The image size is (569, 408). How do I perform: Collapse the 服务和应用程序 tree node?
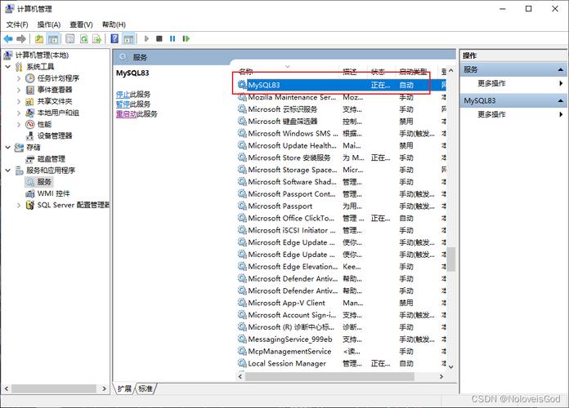[x=8, y=171]
